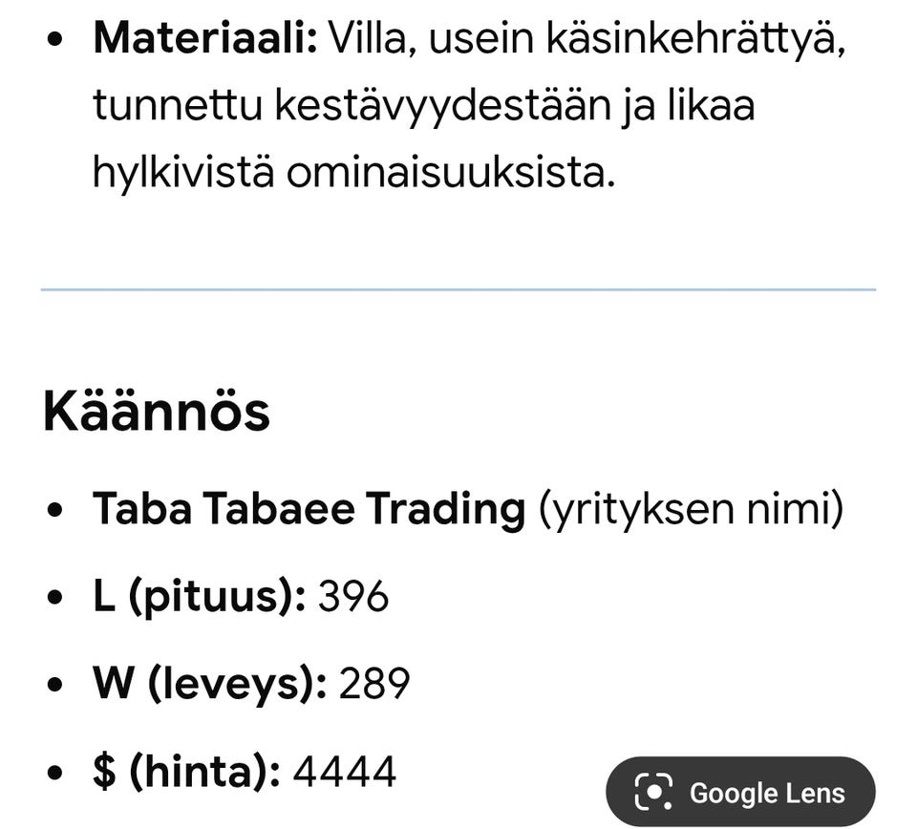Click the horizontal divider line
This screenshot has height=829, width=917.
458,285
